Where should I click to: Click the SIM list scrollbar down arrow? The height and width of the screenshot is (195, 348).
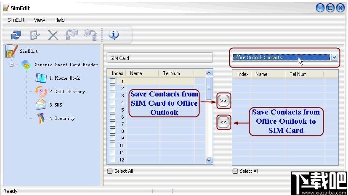[209, 160]
